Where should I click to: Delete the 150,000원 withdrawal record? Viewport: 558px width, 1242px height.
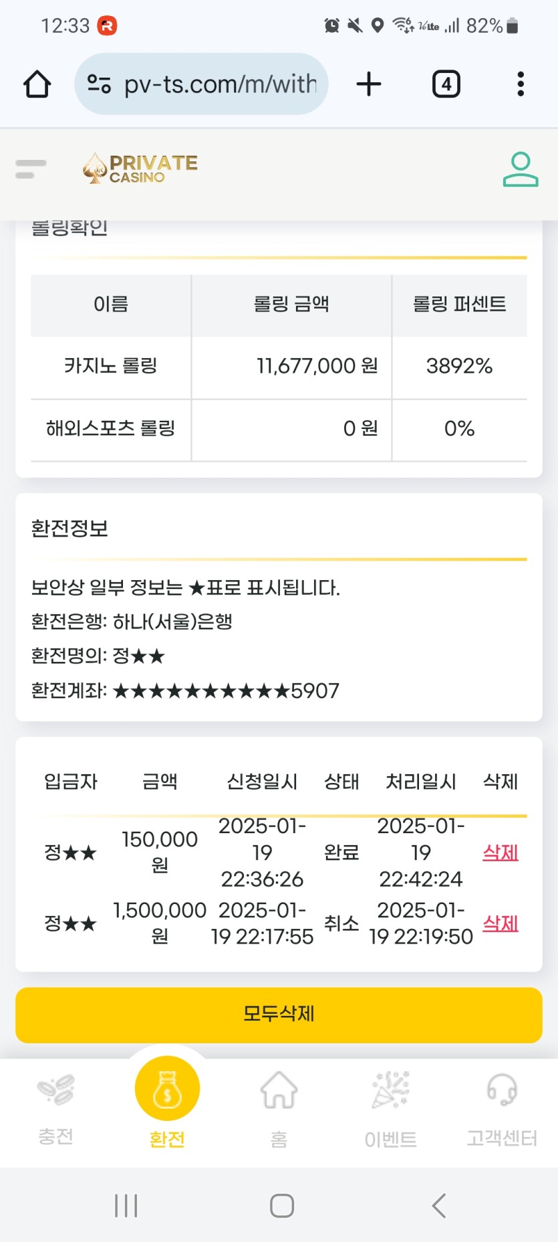[501, 853]
